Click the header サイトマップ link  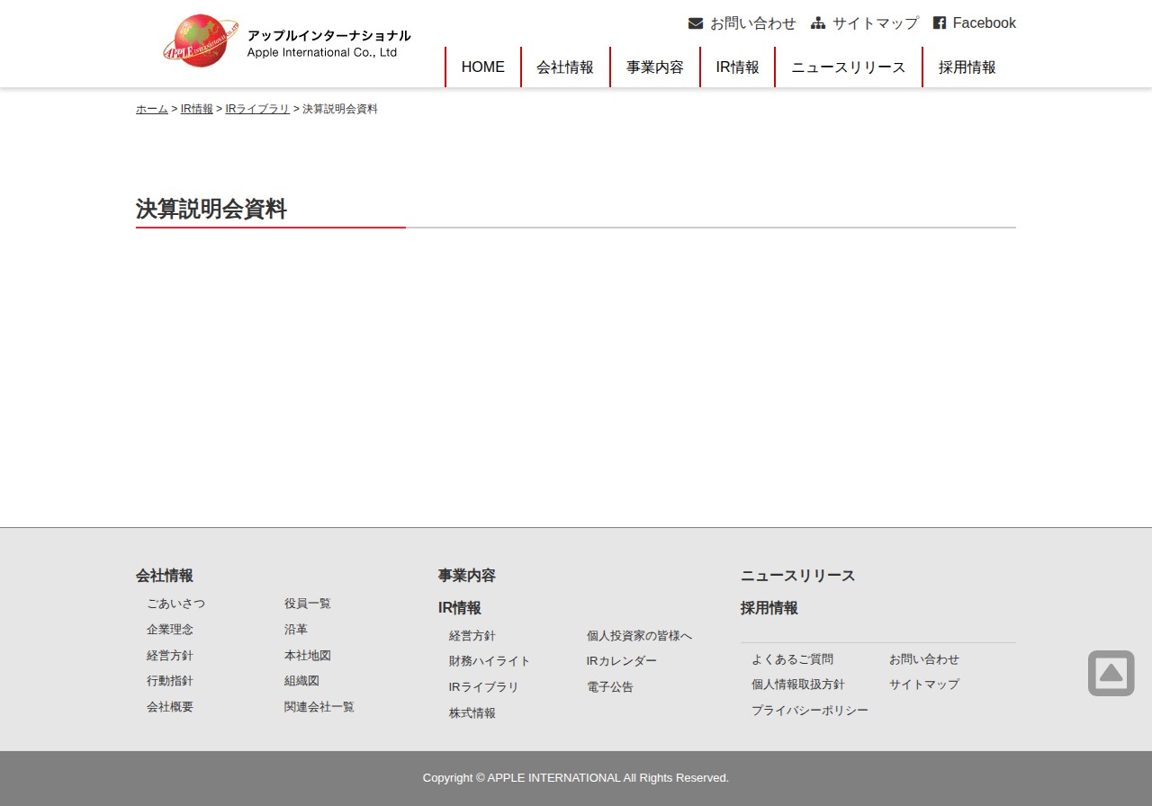[x=876, y=23]
